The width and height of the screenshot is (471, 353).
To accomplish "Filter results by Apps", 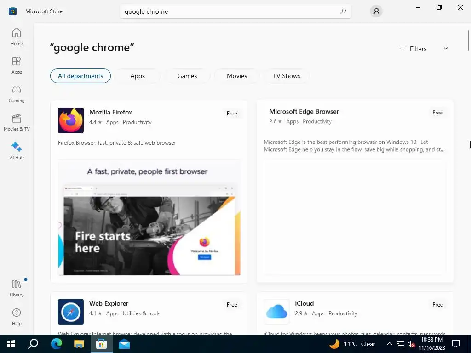I will (138, 76).
